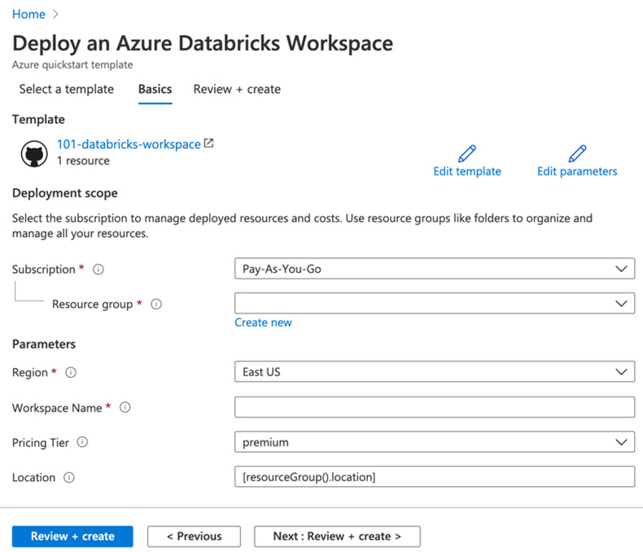Go to Home breadcrumb link

28,14
